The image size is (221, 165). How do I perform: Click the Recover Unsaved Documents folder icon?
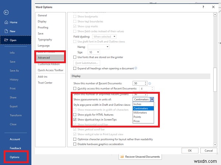coord(122,157)
